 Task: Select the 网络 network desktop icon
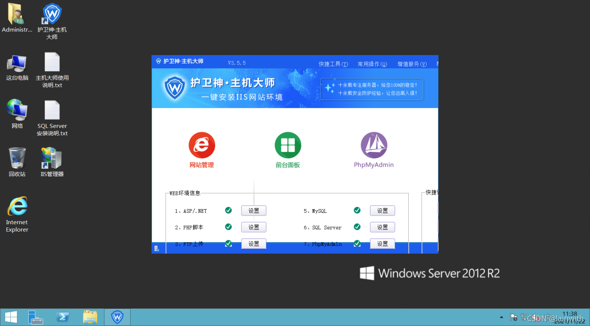click(x=17, y=114)
